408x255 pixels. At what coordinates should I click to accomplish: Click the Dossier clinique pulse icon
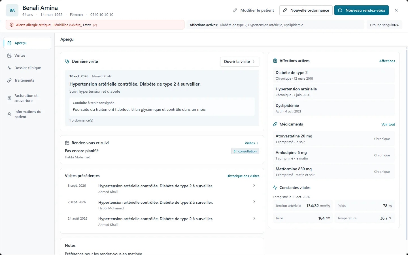(9, 68)
